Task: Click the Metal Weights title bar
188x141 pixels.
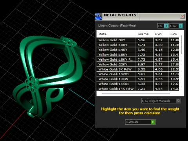Action: [140, 16]
